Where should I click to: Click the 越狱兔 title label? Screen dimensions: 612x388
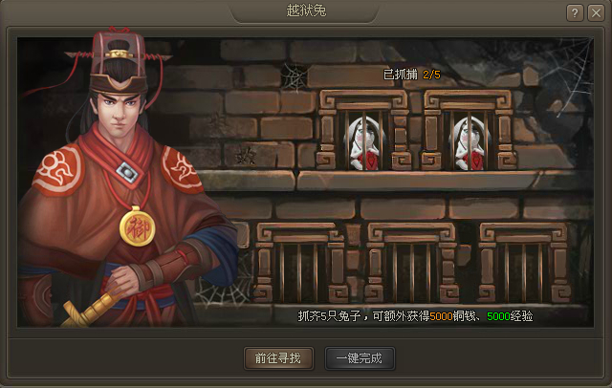point(306,11)
